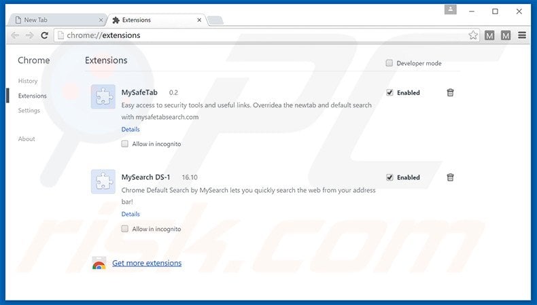Click the version number 16.10
This screenshot has height=305, width=537.
click(190, 177)
